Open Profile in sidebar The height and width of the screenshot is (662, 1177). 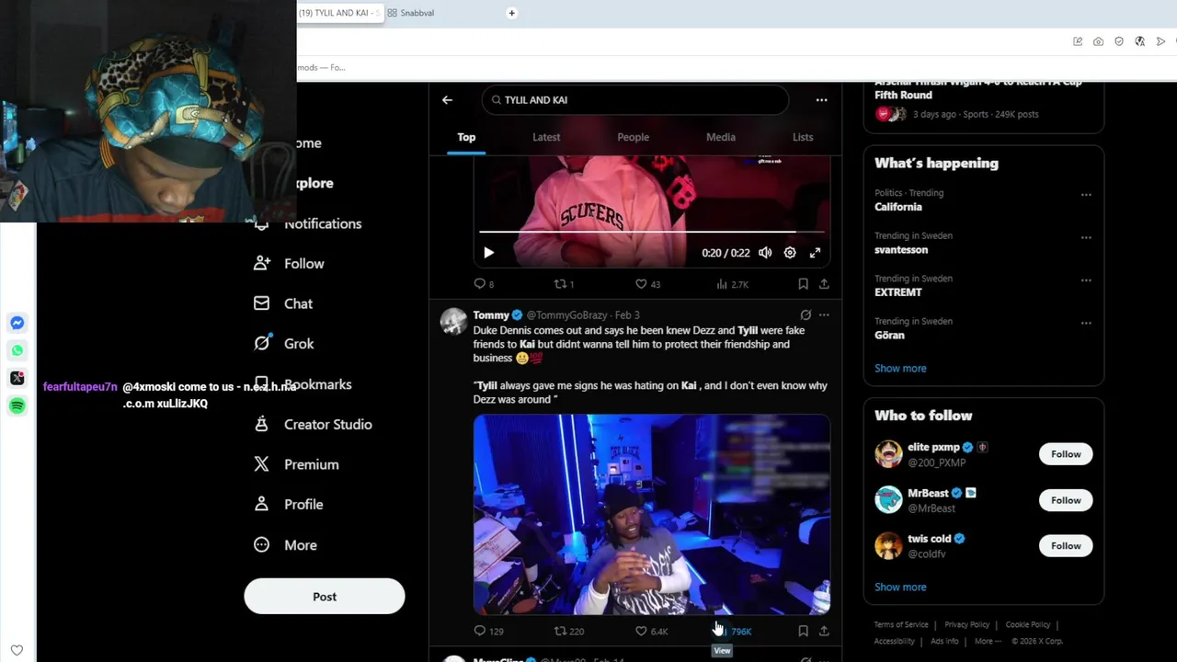[x=289, y=505]
